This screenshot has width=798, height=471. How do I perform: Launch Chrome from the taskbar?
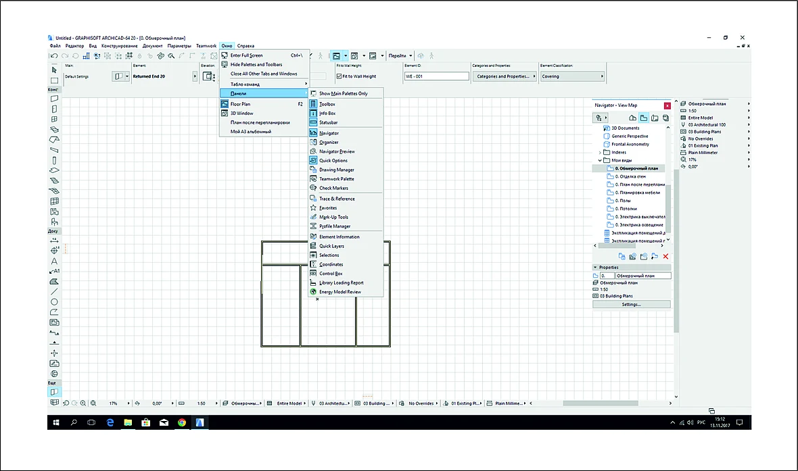182,422
